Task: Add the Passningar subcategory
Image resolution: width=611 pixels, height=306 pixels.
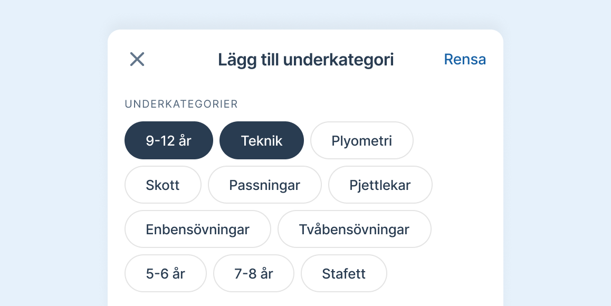Action: (x=264, y=185)
